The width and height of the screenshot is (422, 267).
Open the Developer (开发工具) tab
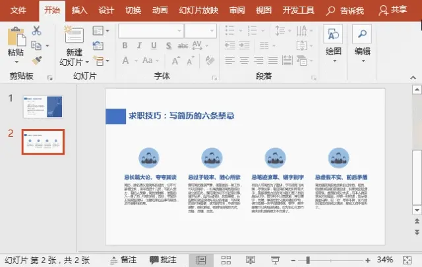point(299,11)
